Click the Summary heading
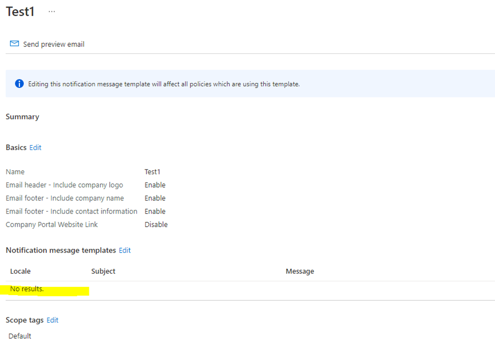 click(x=22, y=116)
